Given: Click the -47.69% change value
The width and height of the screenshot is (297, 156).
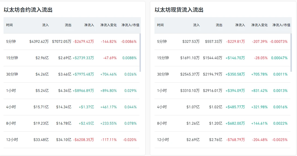Looking at the screenshot, I should point(110,58).
